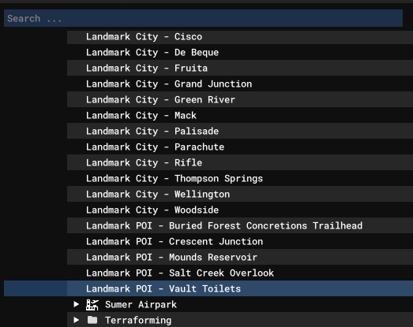Select Landmark POI - Salt Creek Overlook
Screen dimensions: 413x327
click(240, 273)
